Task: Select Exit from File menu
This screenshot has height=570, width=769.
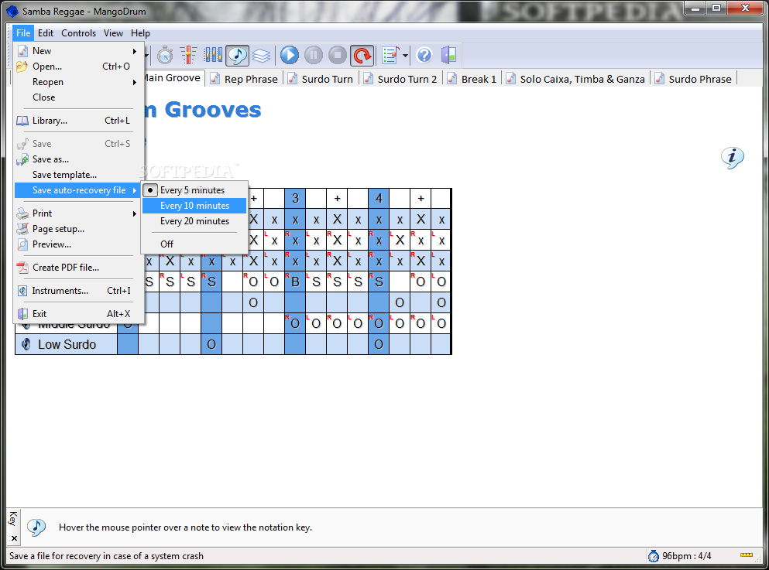Action: pos(77,314)
